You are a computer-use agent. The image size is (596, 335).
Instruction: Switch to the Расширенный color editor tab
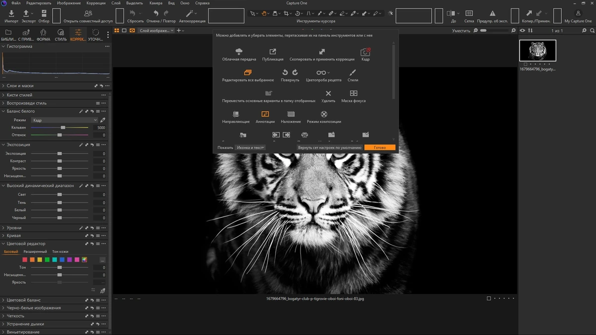pyautogui.click(x=35, y=252)
